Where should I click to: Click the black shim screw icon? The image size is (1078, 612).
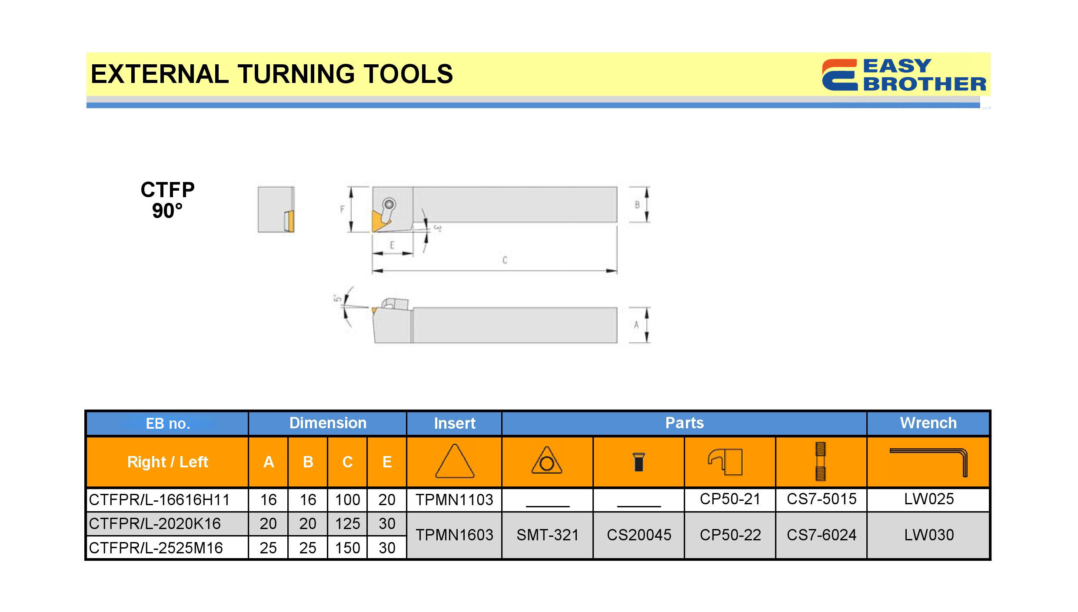[x=639, y=462]
